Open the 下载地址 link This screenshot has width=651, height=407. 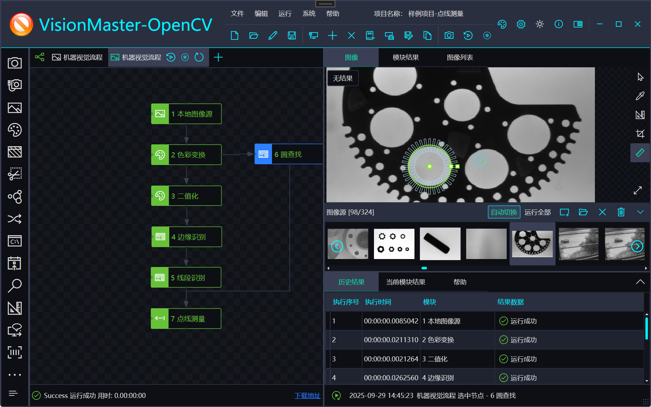[307, 396]
